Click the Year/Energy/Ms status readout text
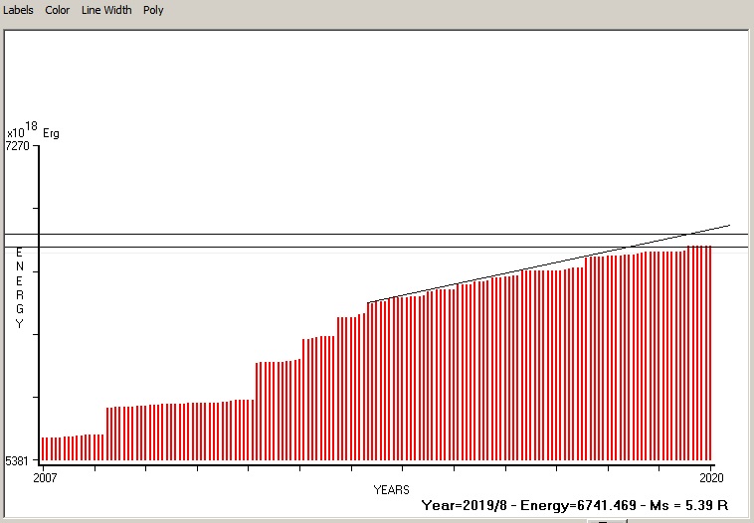 tap(576, 505)
